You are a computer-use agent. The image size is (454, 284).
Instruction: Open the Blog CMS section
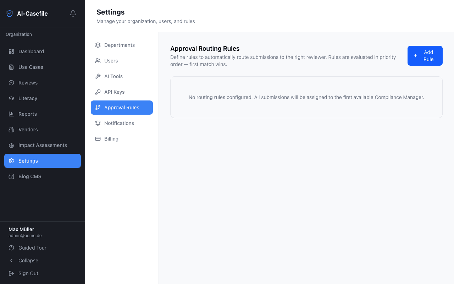[x=30, y=176]
